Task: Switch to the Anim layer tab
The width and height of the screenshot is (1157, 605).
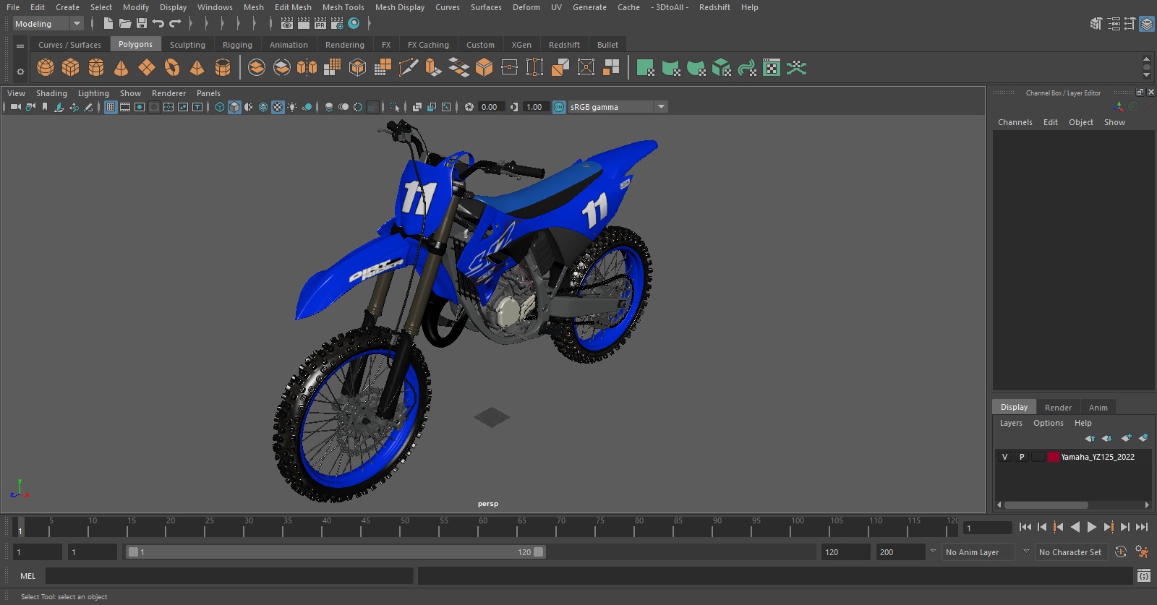Action: point(1098,408)
